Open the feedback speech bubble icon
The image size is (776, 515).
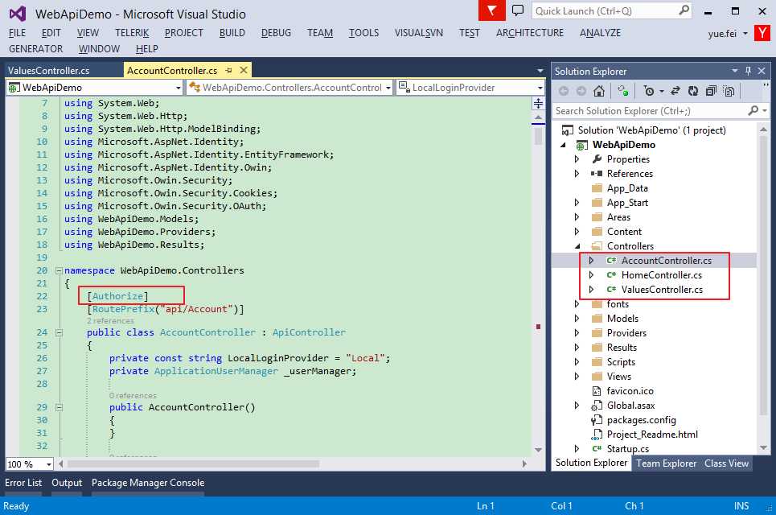coord(518,10)
